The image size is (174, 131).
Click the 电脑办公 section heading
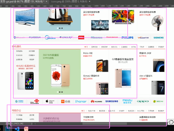point(17,110)
